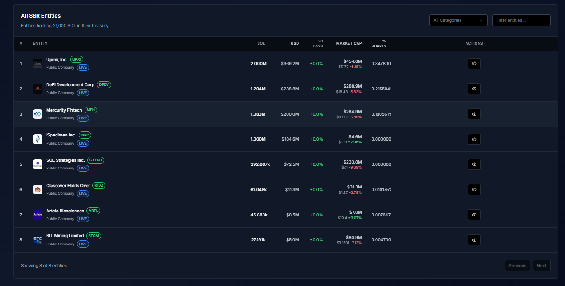Click the ARTL ticker badge
Viewport: 565px width, 286px height.
click(94, 211)
